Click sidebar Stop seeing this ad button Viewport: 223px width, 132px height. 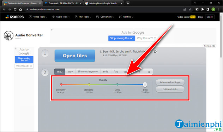coord(24,59)
